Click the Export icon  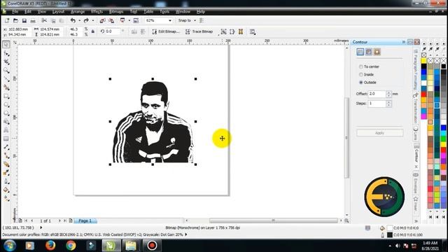pyautogui.click(x=111, y=20)
